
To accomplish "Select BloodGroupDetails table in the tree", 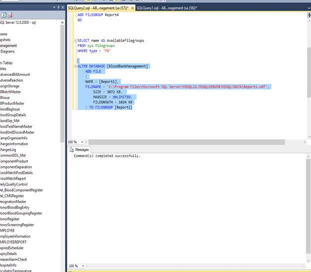I will click(13, 115).
